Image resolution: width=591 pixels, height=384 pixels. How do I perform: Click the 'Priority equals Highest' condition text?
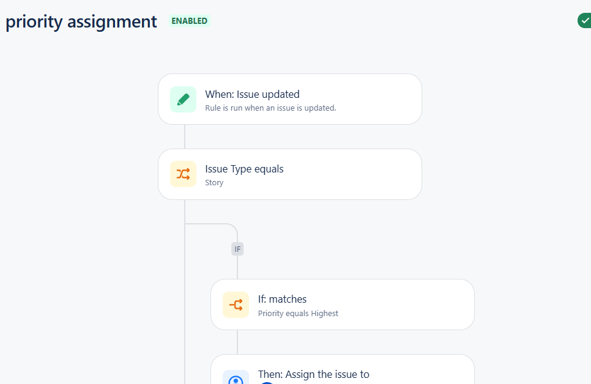[298, 314]
